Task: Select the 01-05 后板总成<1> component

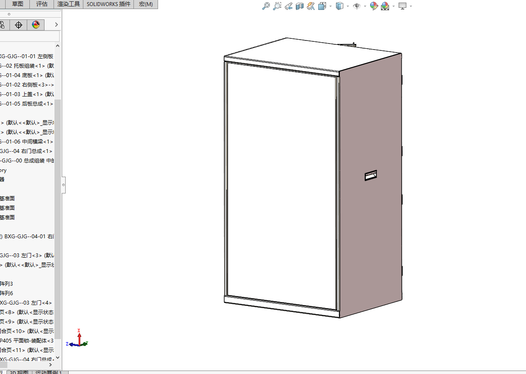Action: (27, 104)
